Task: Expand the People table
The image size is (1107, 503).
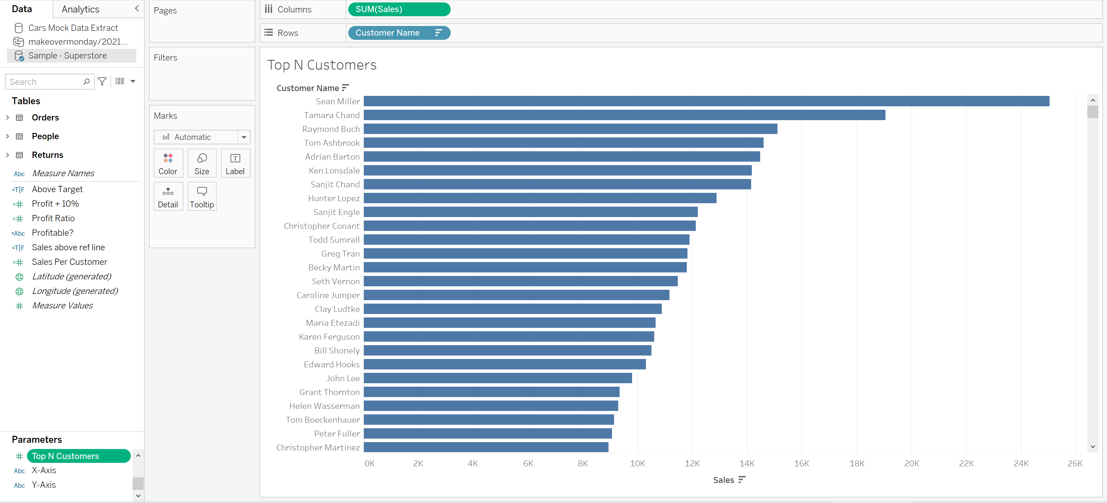Action: coord(7,136)
